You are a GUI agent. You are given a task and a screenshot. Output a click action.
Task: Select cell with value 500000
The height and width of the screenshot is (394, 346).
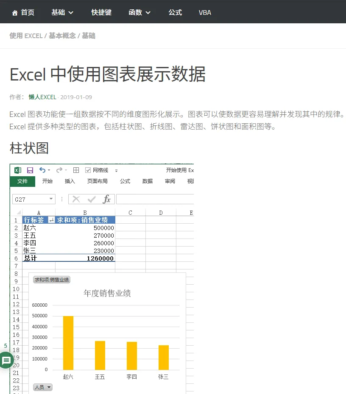pyautogui.click(x=85, y=228)
